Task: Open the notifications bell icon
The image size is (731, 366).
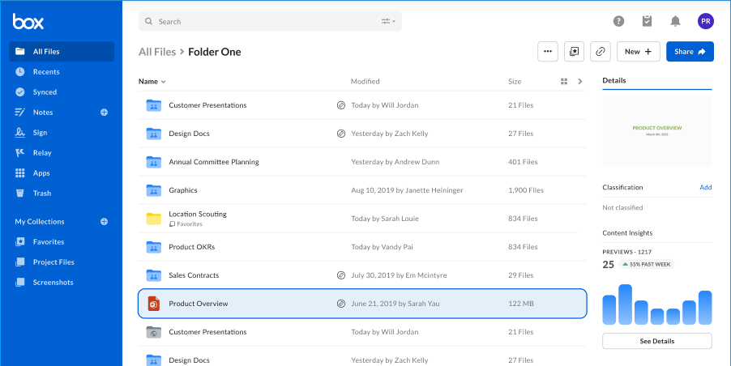Action: click(675, 21)
